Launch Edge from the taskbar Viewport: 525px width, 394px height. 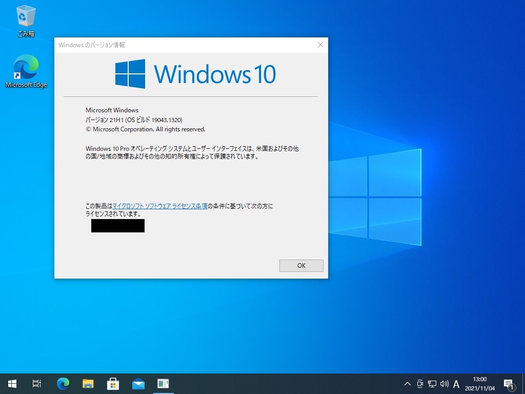pos(63,384)
